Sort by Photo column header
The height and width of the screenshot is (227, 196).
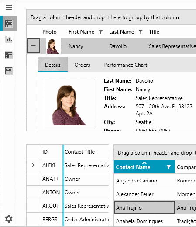[49, 32]
